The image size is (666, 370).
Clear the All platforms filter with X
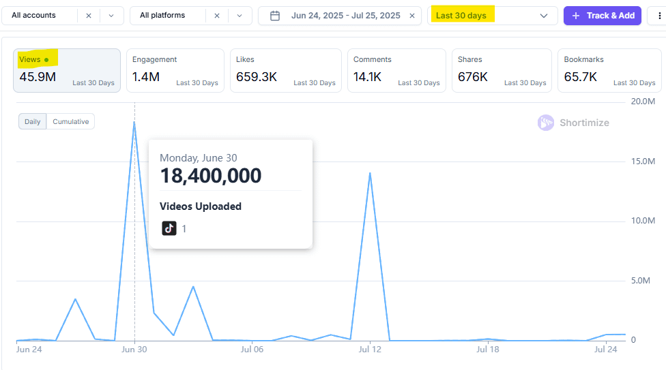(217, 16)
